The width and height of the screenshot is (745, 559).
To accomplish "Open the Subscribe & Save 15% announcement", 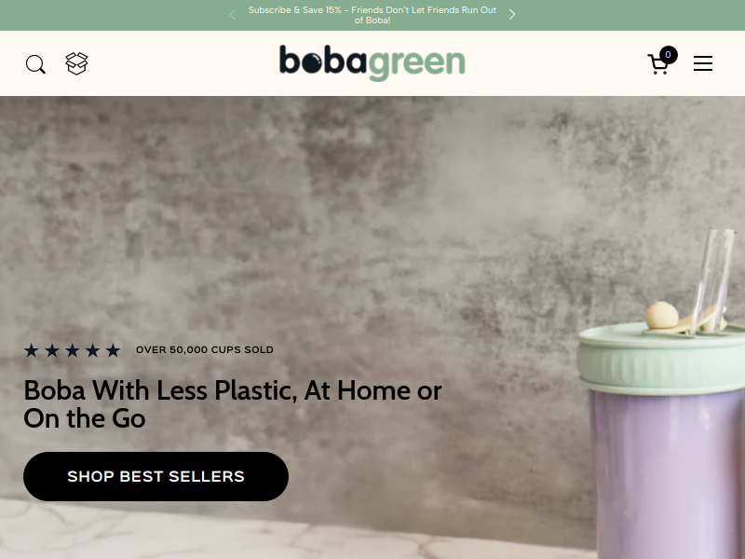I will click(372, 15).
